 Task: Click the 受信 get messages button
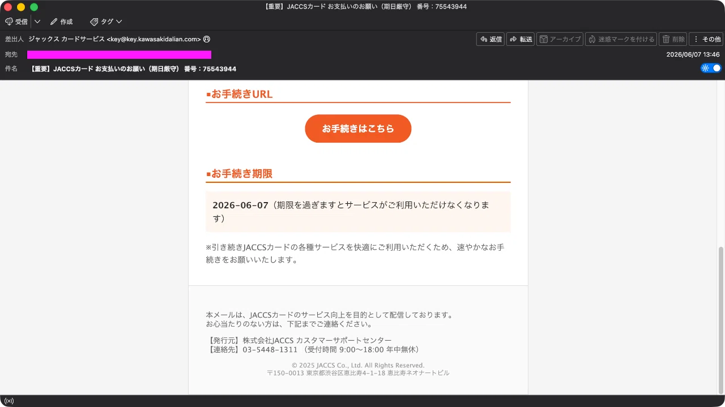click(x=16, y=22)
